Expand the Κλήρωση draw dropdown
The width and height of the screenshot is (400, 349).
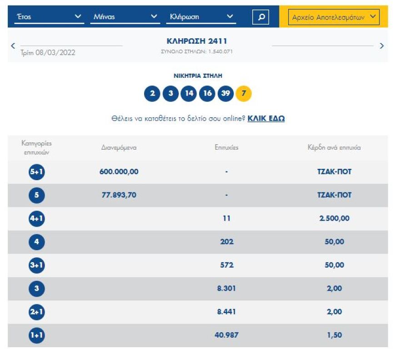[201, 17]
